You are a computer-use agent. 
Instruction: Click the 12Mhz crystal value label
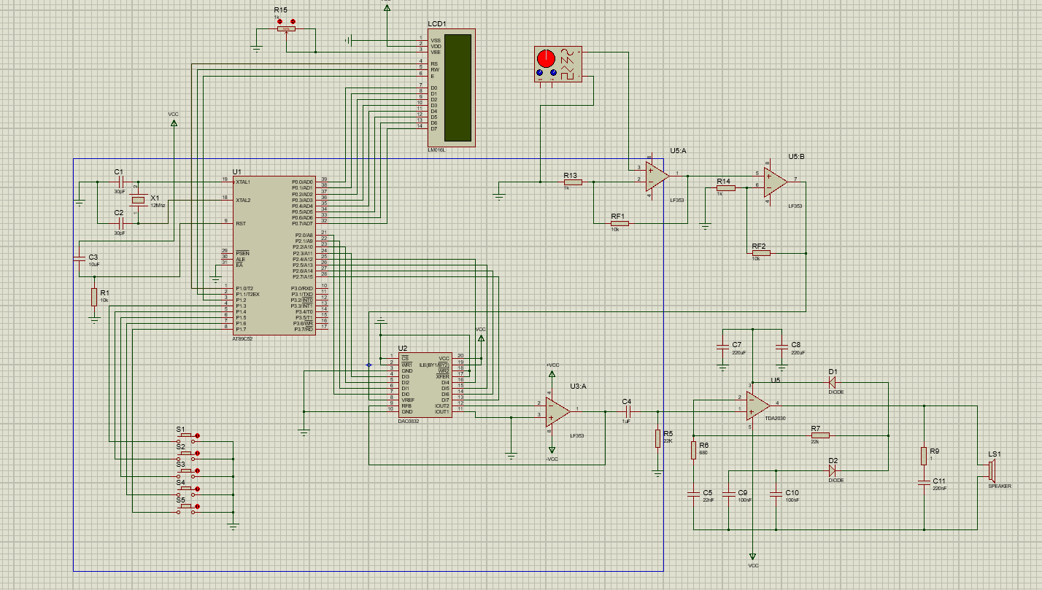pyautogui.click(x=158, y=206)
